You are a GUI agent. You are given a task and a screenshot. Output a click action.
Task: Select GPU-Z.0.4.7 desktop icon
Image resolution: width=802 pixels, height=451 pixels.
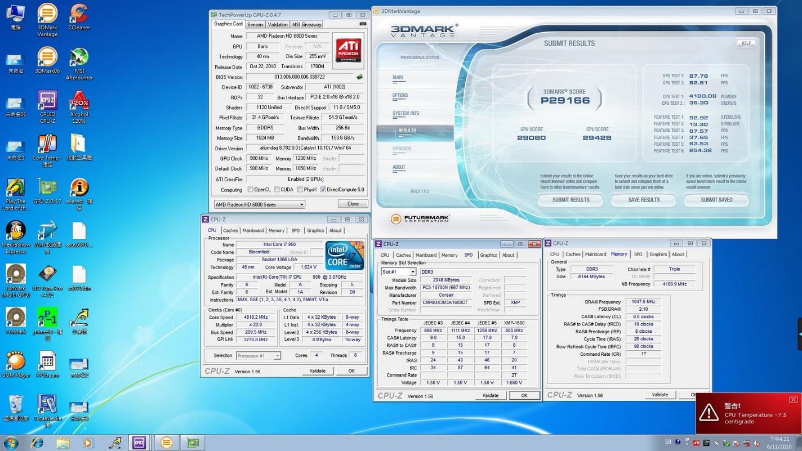[47, 191]
